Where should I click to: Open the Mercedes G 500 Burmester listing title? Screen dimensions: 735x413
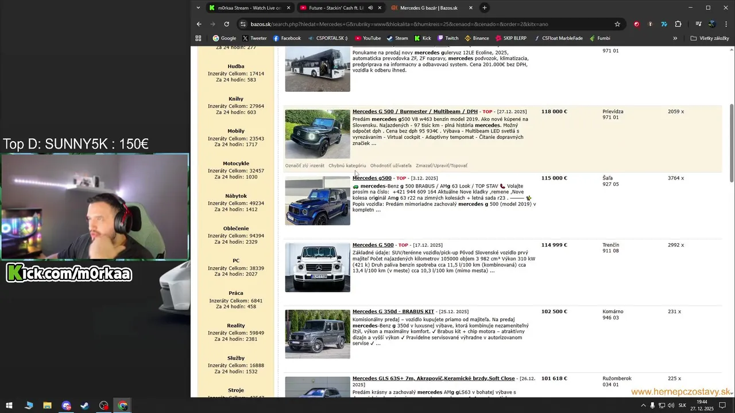pyautogui.click(x=415, y=112)
